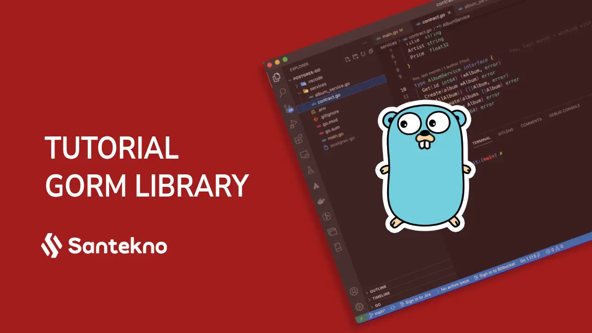
Task: Click the Synchronize Changes icon in status bar
Action: [x=393, y=307]
